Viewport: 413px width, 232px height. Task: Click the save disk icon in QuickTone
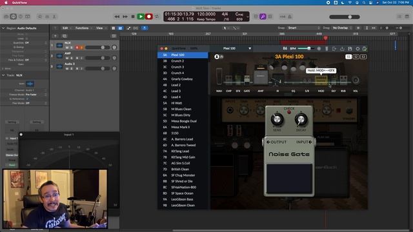(350, 49)
